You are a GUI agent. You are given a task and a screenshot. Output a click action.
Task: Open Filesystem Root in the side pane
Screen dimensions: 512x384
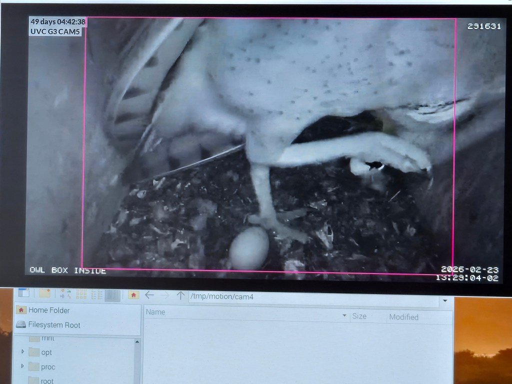click(x=54, y=325)
